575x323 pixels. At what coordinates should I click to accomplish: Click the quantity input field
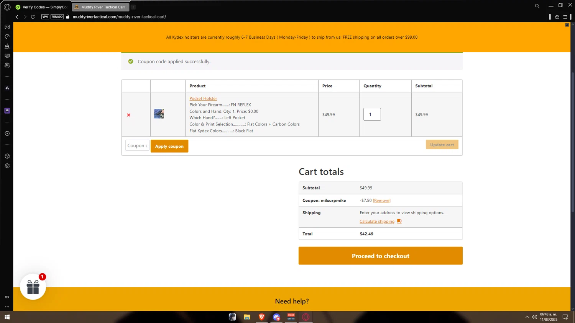(x=372, y=114)
